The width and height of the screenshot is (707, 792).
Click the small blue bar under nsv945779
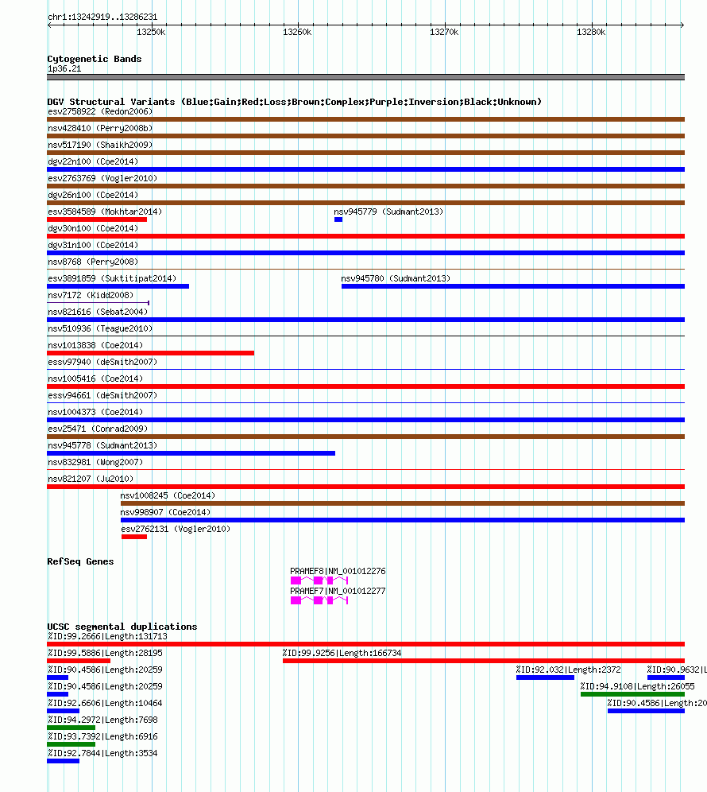338,219
